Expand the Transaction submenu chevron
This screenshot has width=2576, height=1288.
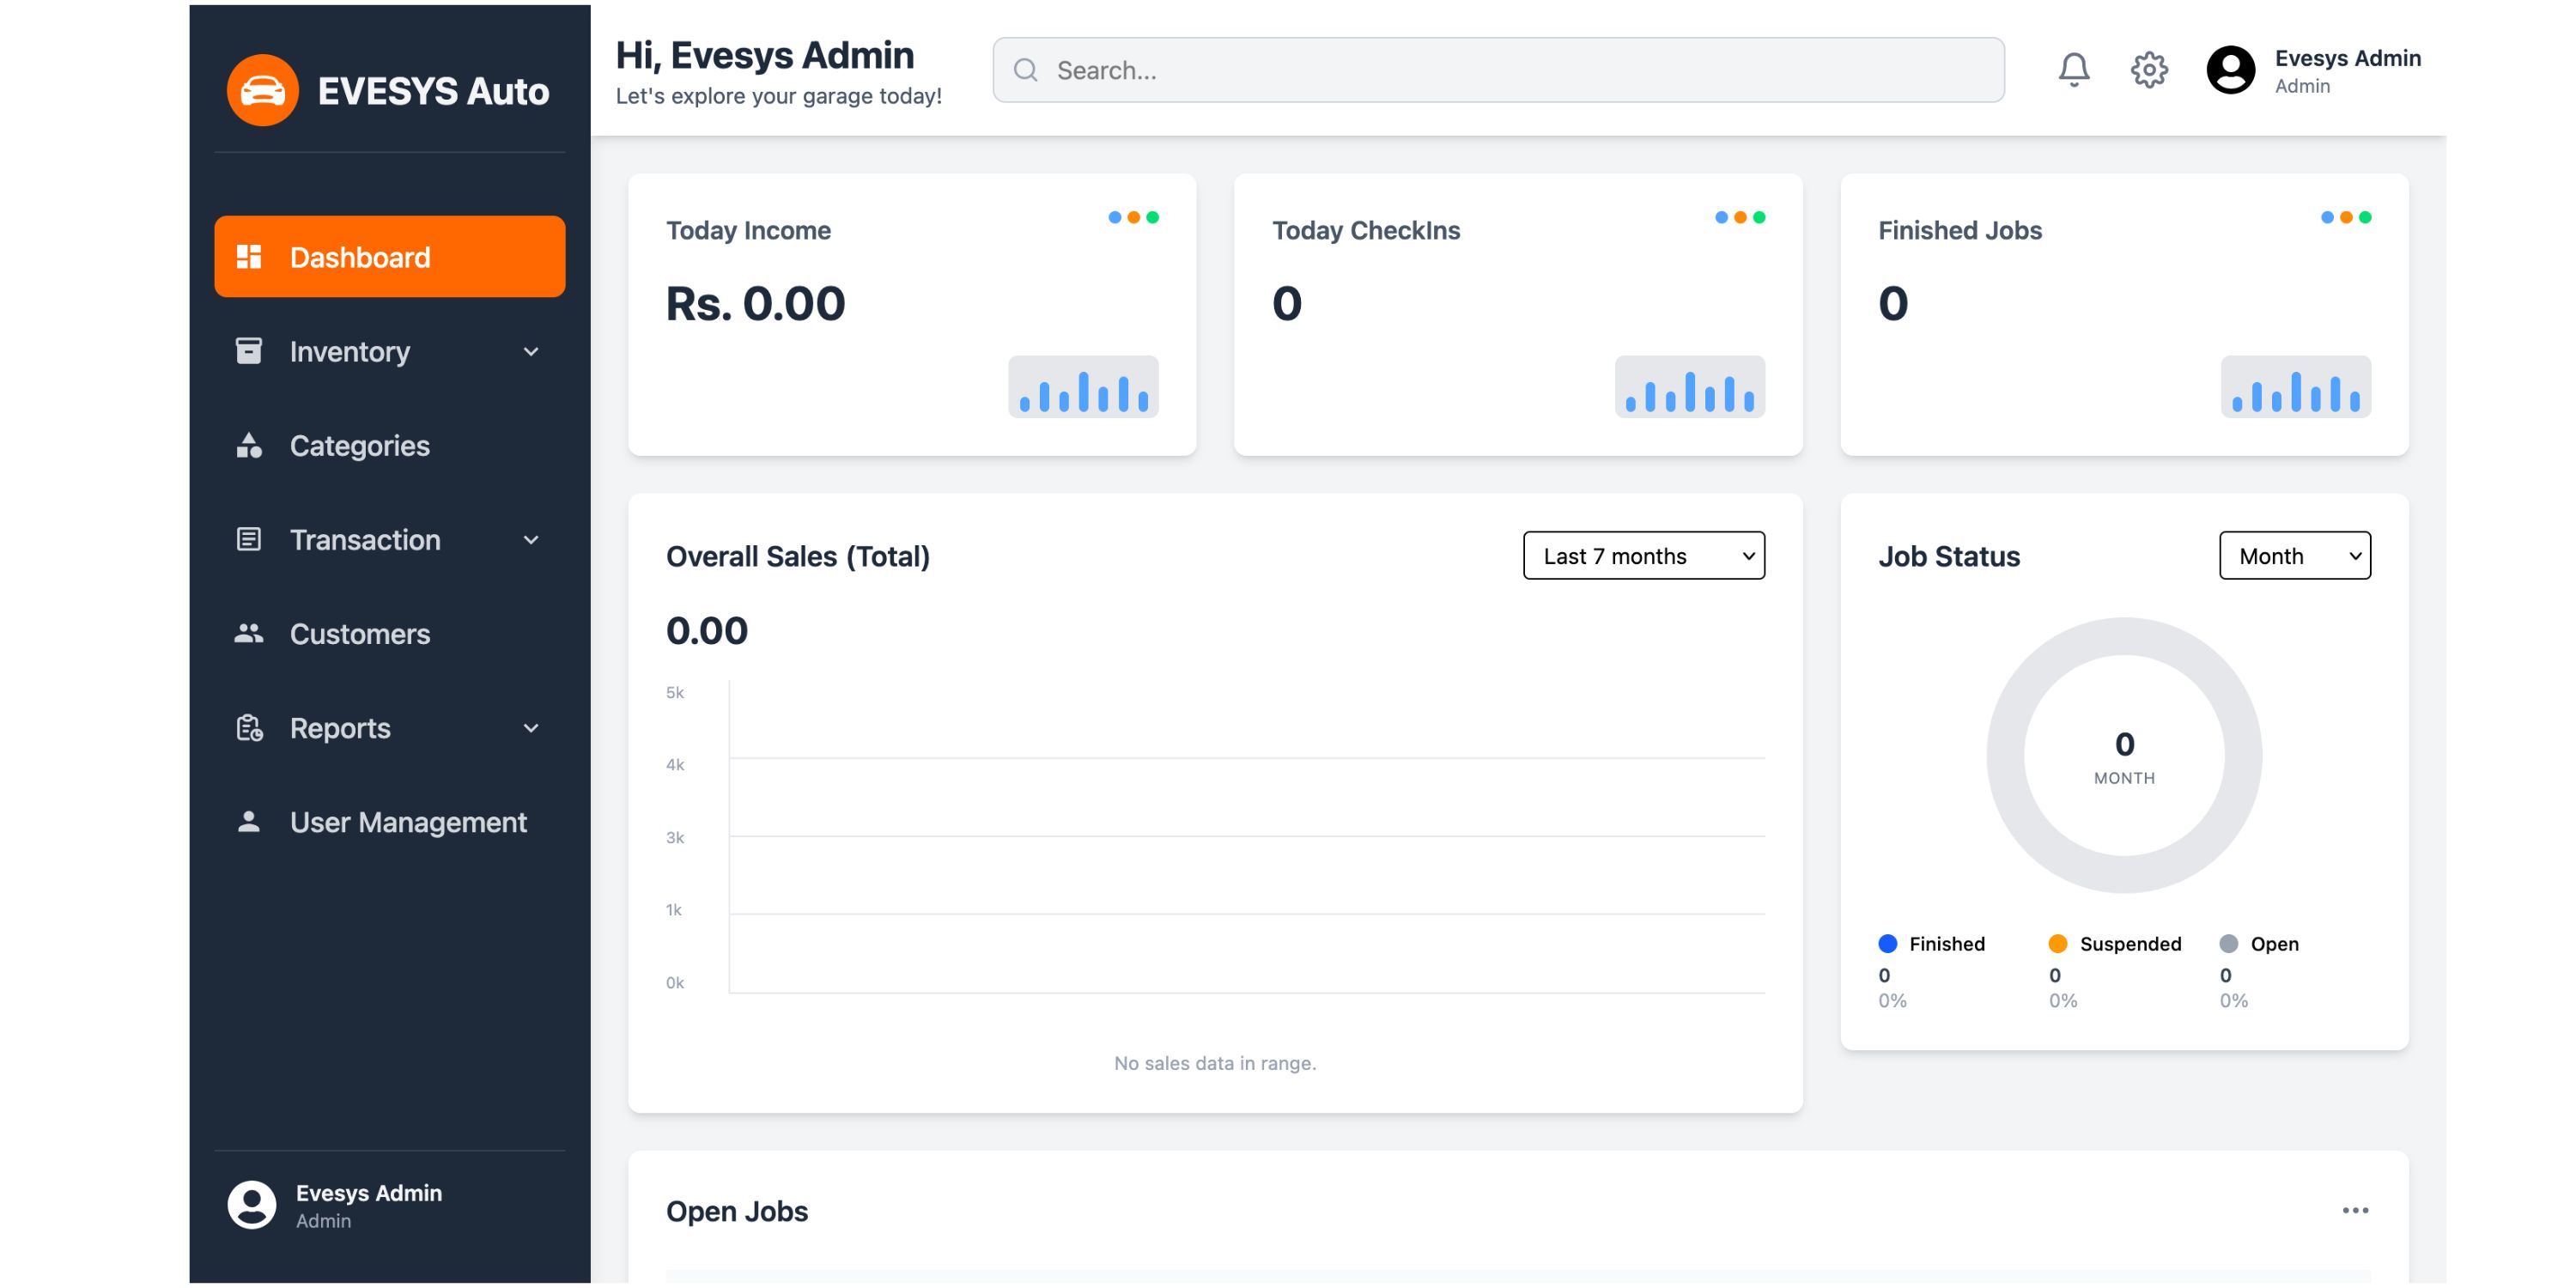point(531,540)
